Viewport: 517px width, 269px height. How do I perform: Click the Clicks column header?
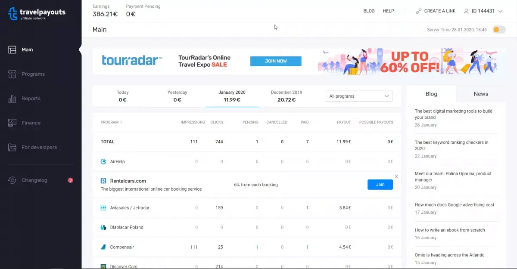pos(217,122)
